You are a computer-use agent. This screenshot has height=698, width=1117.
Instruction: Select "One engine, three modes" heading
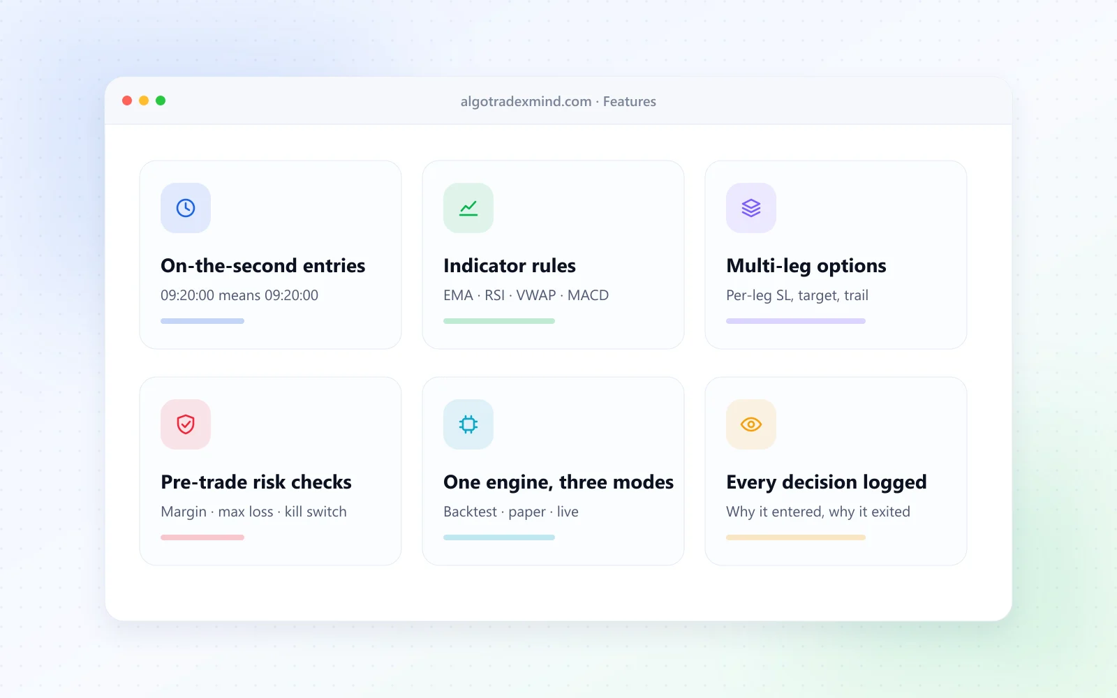coord(558,482)
